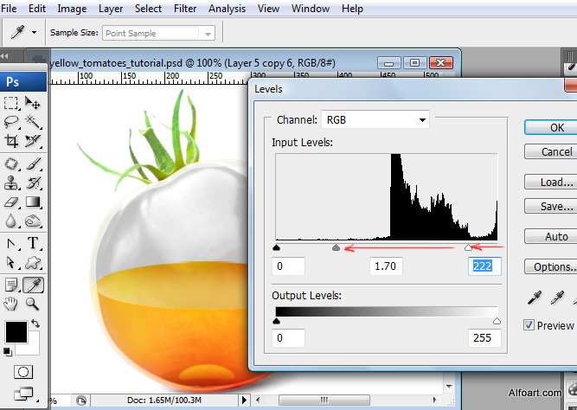Choose the Horizontal Type tool
The width and height of the screenshot is (577, 410).
pos(34,243)
